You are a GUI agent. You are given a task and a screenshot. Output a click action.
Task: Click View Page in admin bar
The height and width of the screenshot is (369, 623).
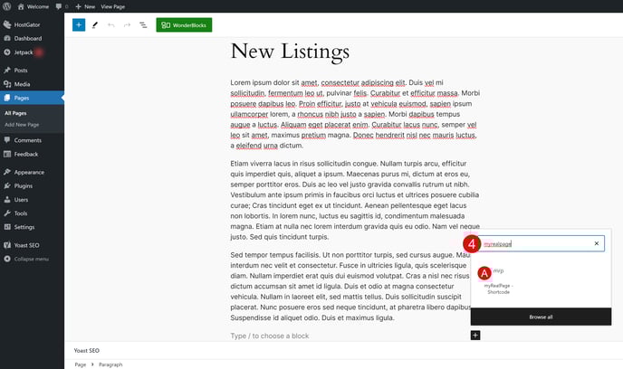click(113, 6)
